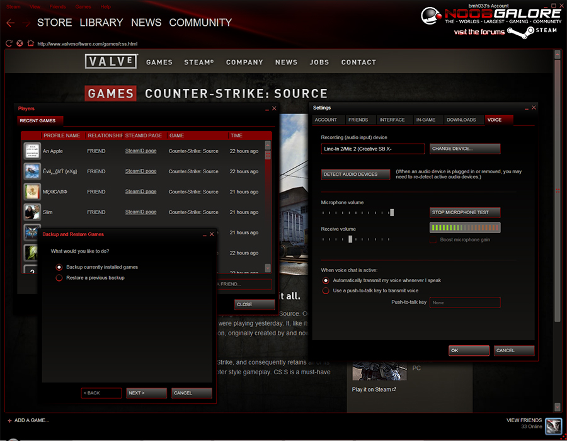Click the NoobGalore headset logo

(x=431, y=16)
